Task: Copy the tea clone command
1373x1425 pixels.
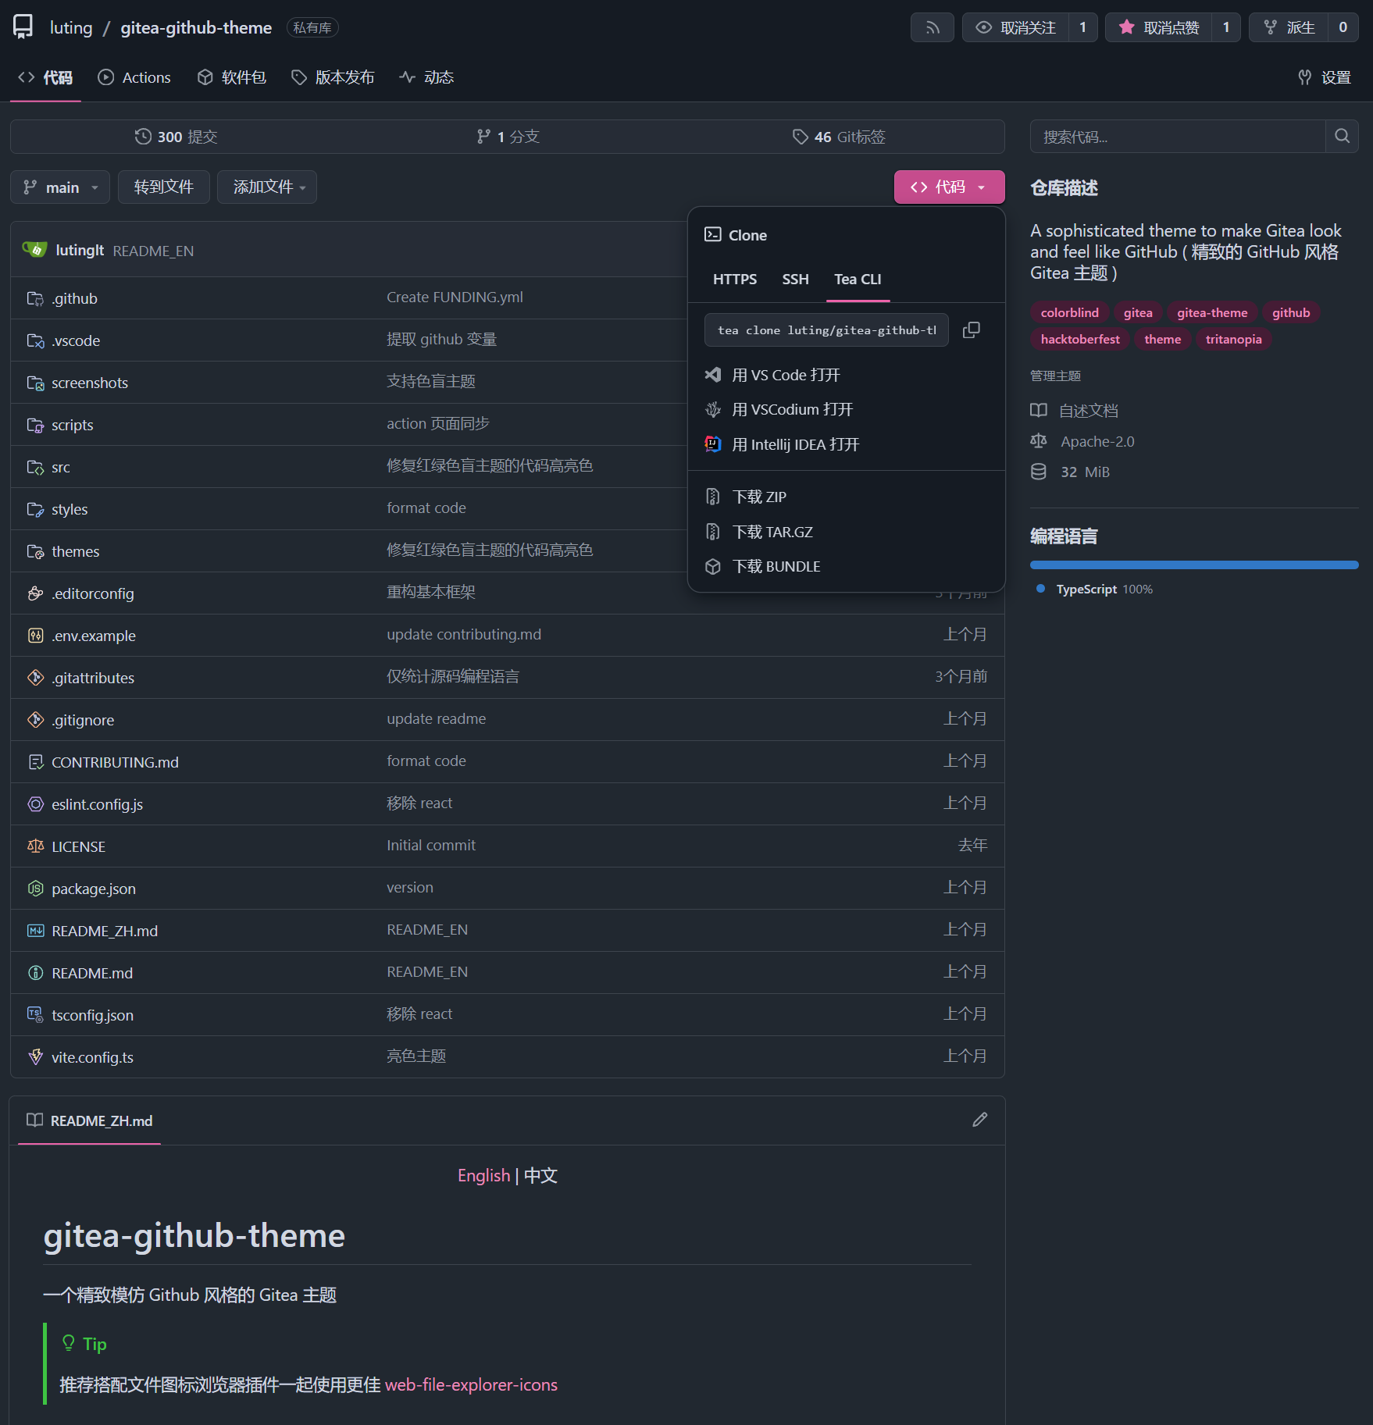Action: [971, 330]
